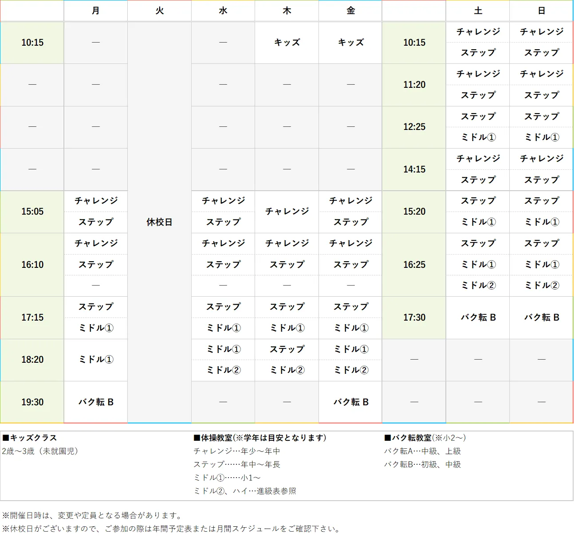Click ミドル① on Sunday 12:25
Viewport: 574px width, 537px height.
(541, 137)
